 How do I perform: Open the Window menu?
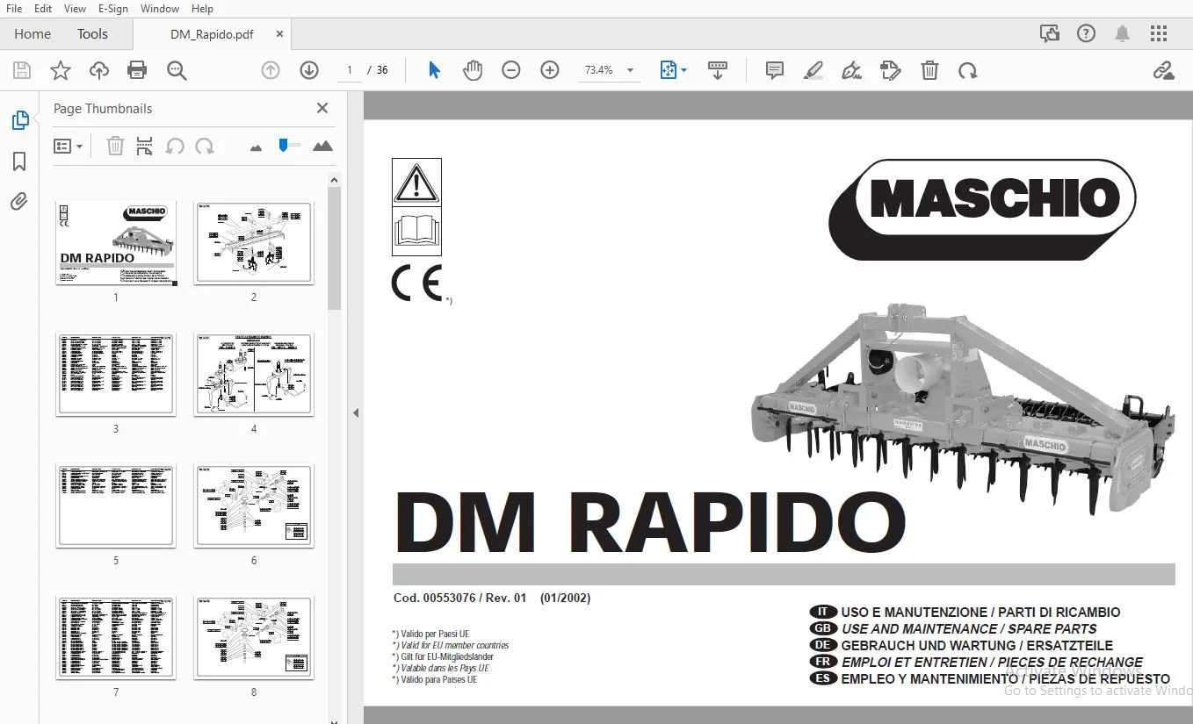coord(160,9)
